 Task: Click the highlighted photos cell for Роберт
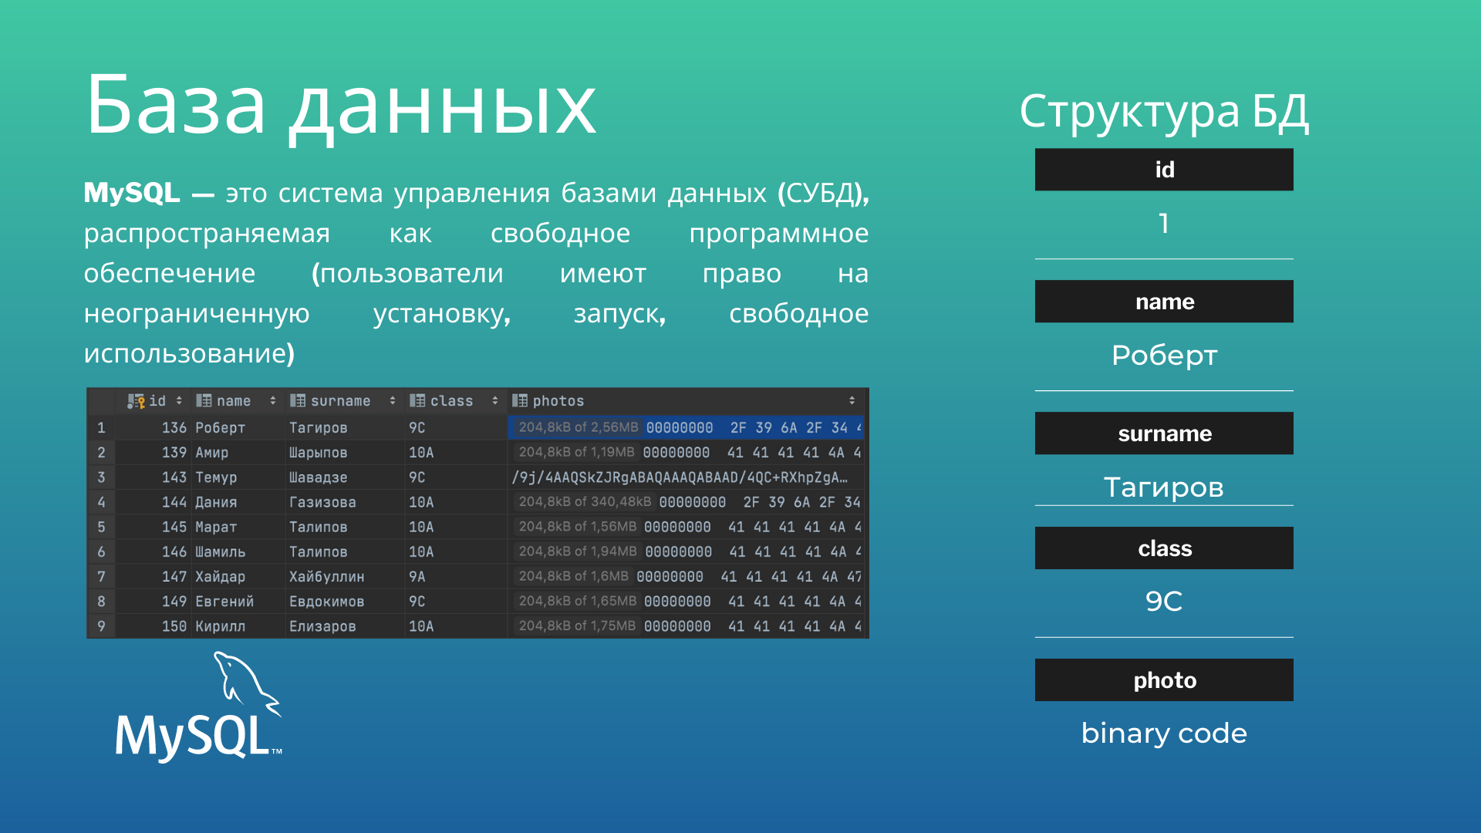coord(687,427)
